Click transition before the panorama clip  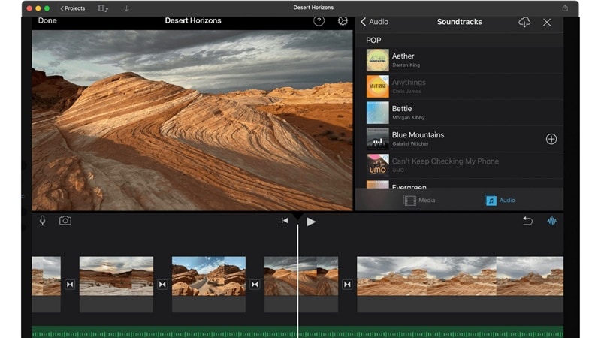click(x=347, y=285)
